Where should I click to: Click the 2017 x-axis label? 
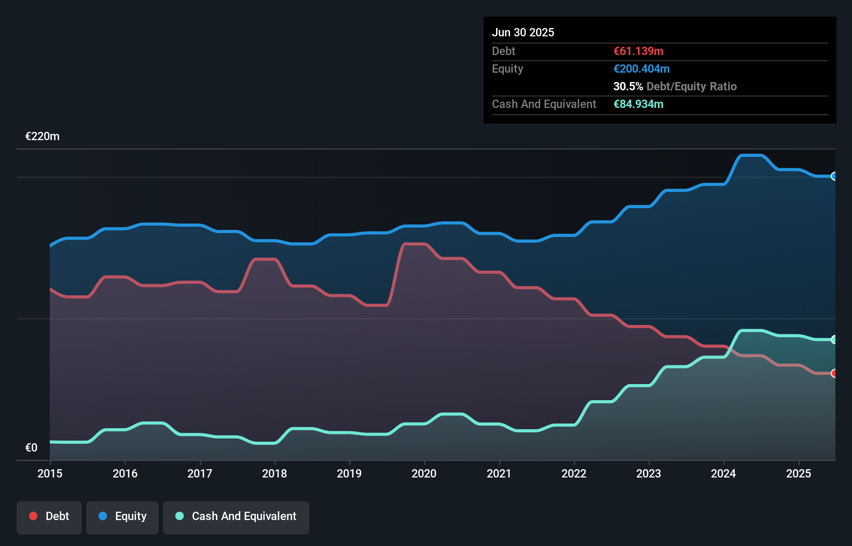click(200, 473)
